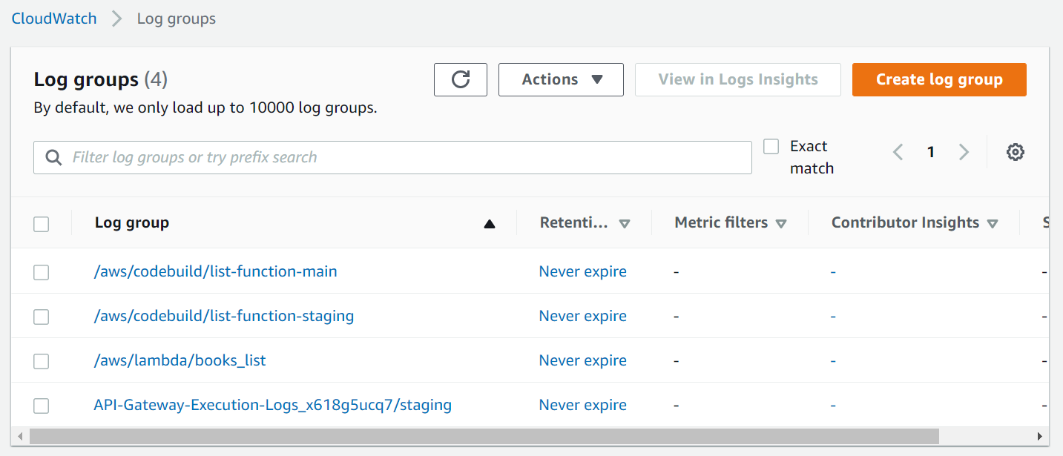
Task: Sort by the Contributor Insights column header
Action: click(x=905, y=222)
